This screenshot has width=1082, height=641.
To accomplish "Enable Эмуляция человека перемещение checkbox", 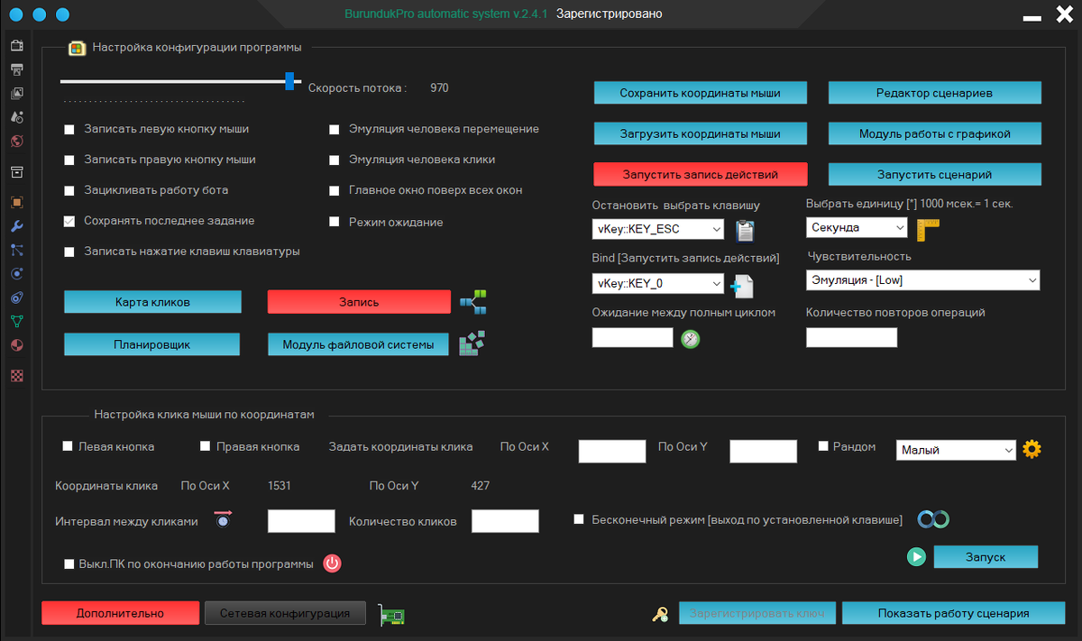I will coord(334,130).
